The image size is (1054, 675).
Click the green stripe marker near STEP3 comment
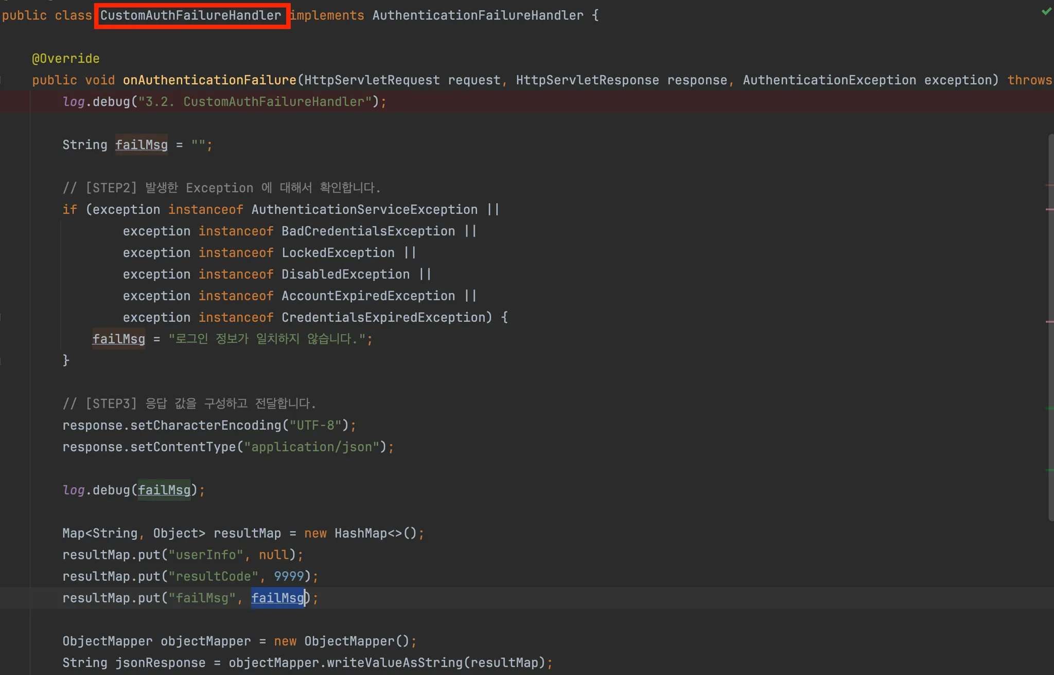[x=1049, y=408]
